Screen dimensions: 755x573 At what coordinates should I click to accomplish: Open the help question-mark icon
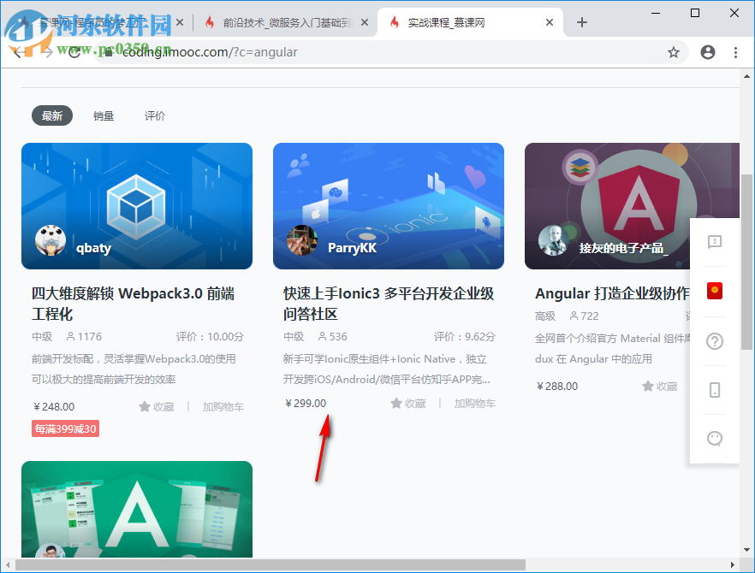coord(714,341)
